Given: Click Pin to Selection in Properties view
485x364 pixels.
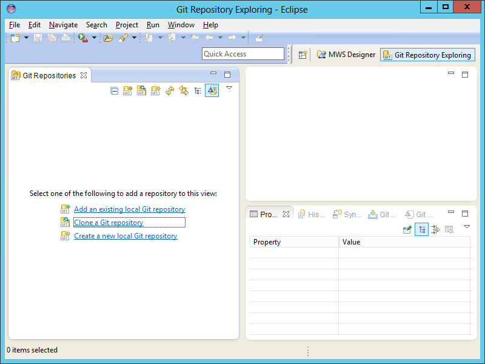Looking at the screenshot, I should click(x=407, y=229).
